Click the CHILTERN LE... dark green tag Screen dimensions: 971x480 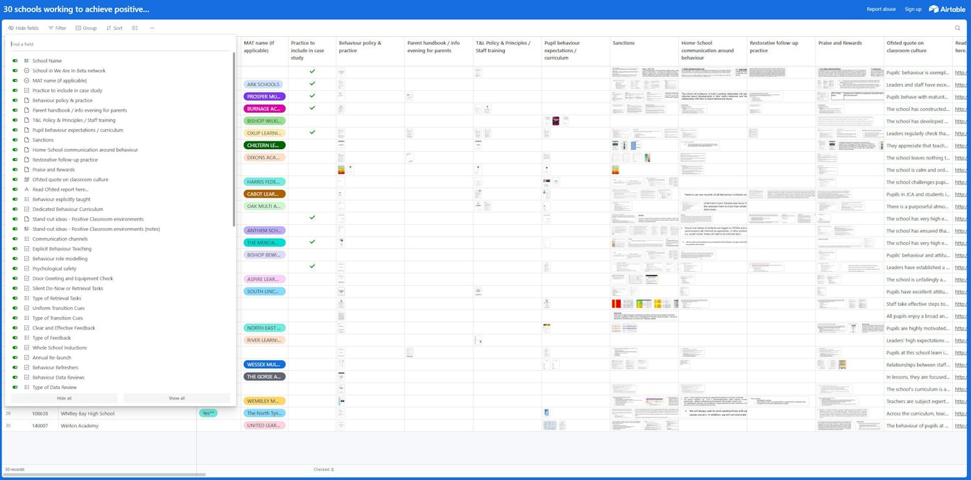tap(264, 146)
